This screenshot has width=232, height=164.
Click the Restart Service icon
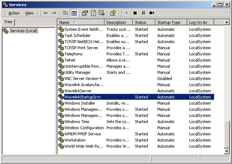[152, 13]
